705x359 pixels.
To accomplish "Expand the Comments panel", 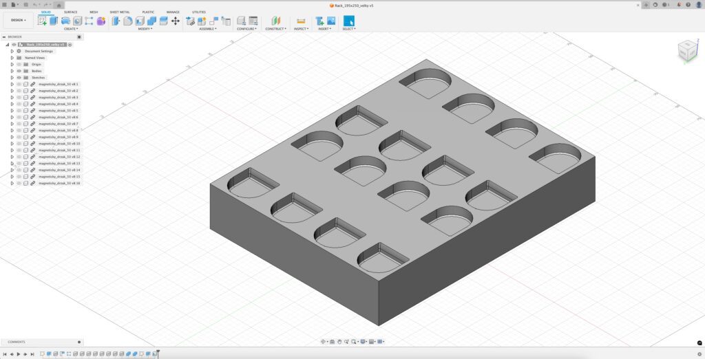I will coord(79,342).
